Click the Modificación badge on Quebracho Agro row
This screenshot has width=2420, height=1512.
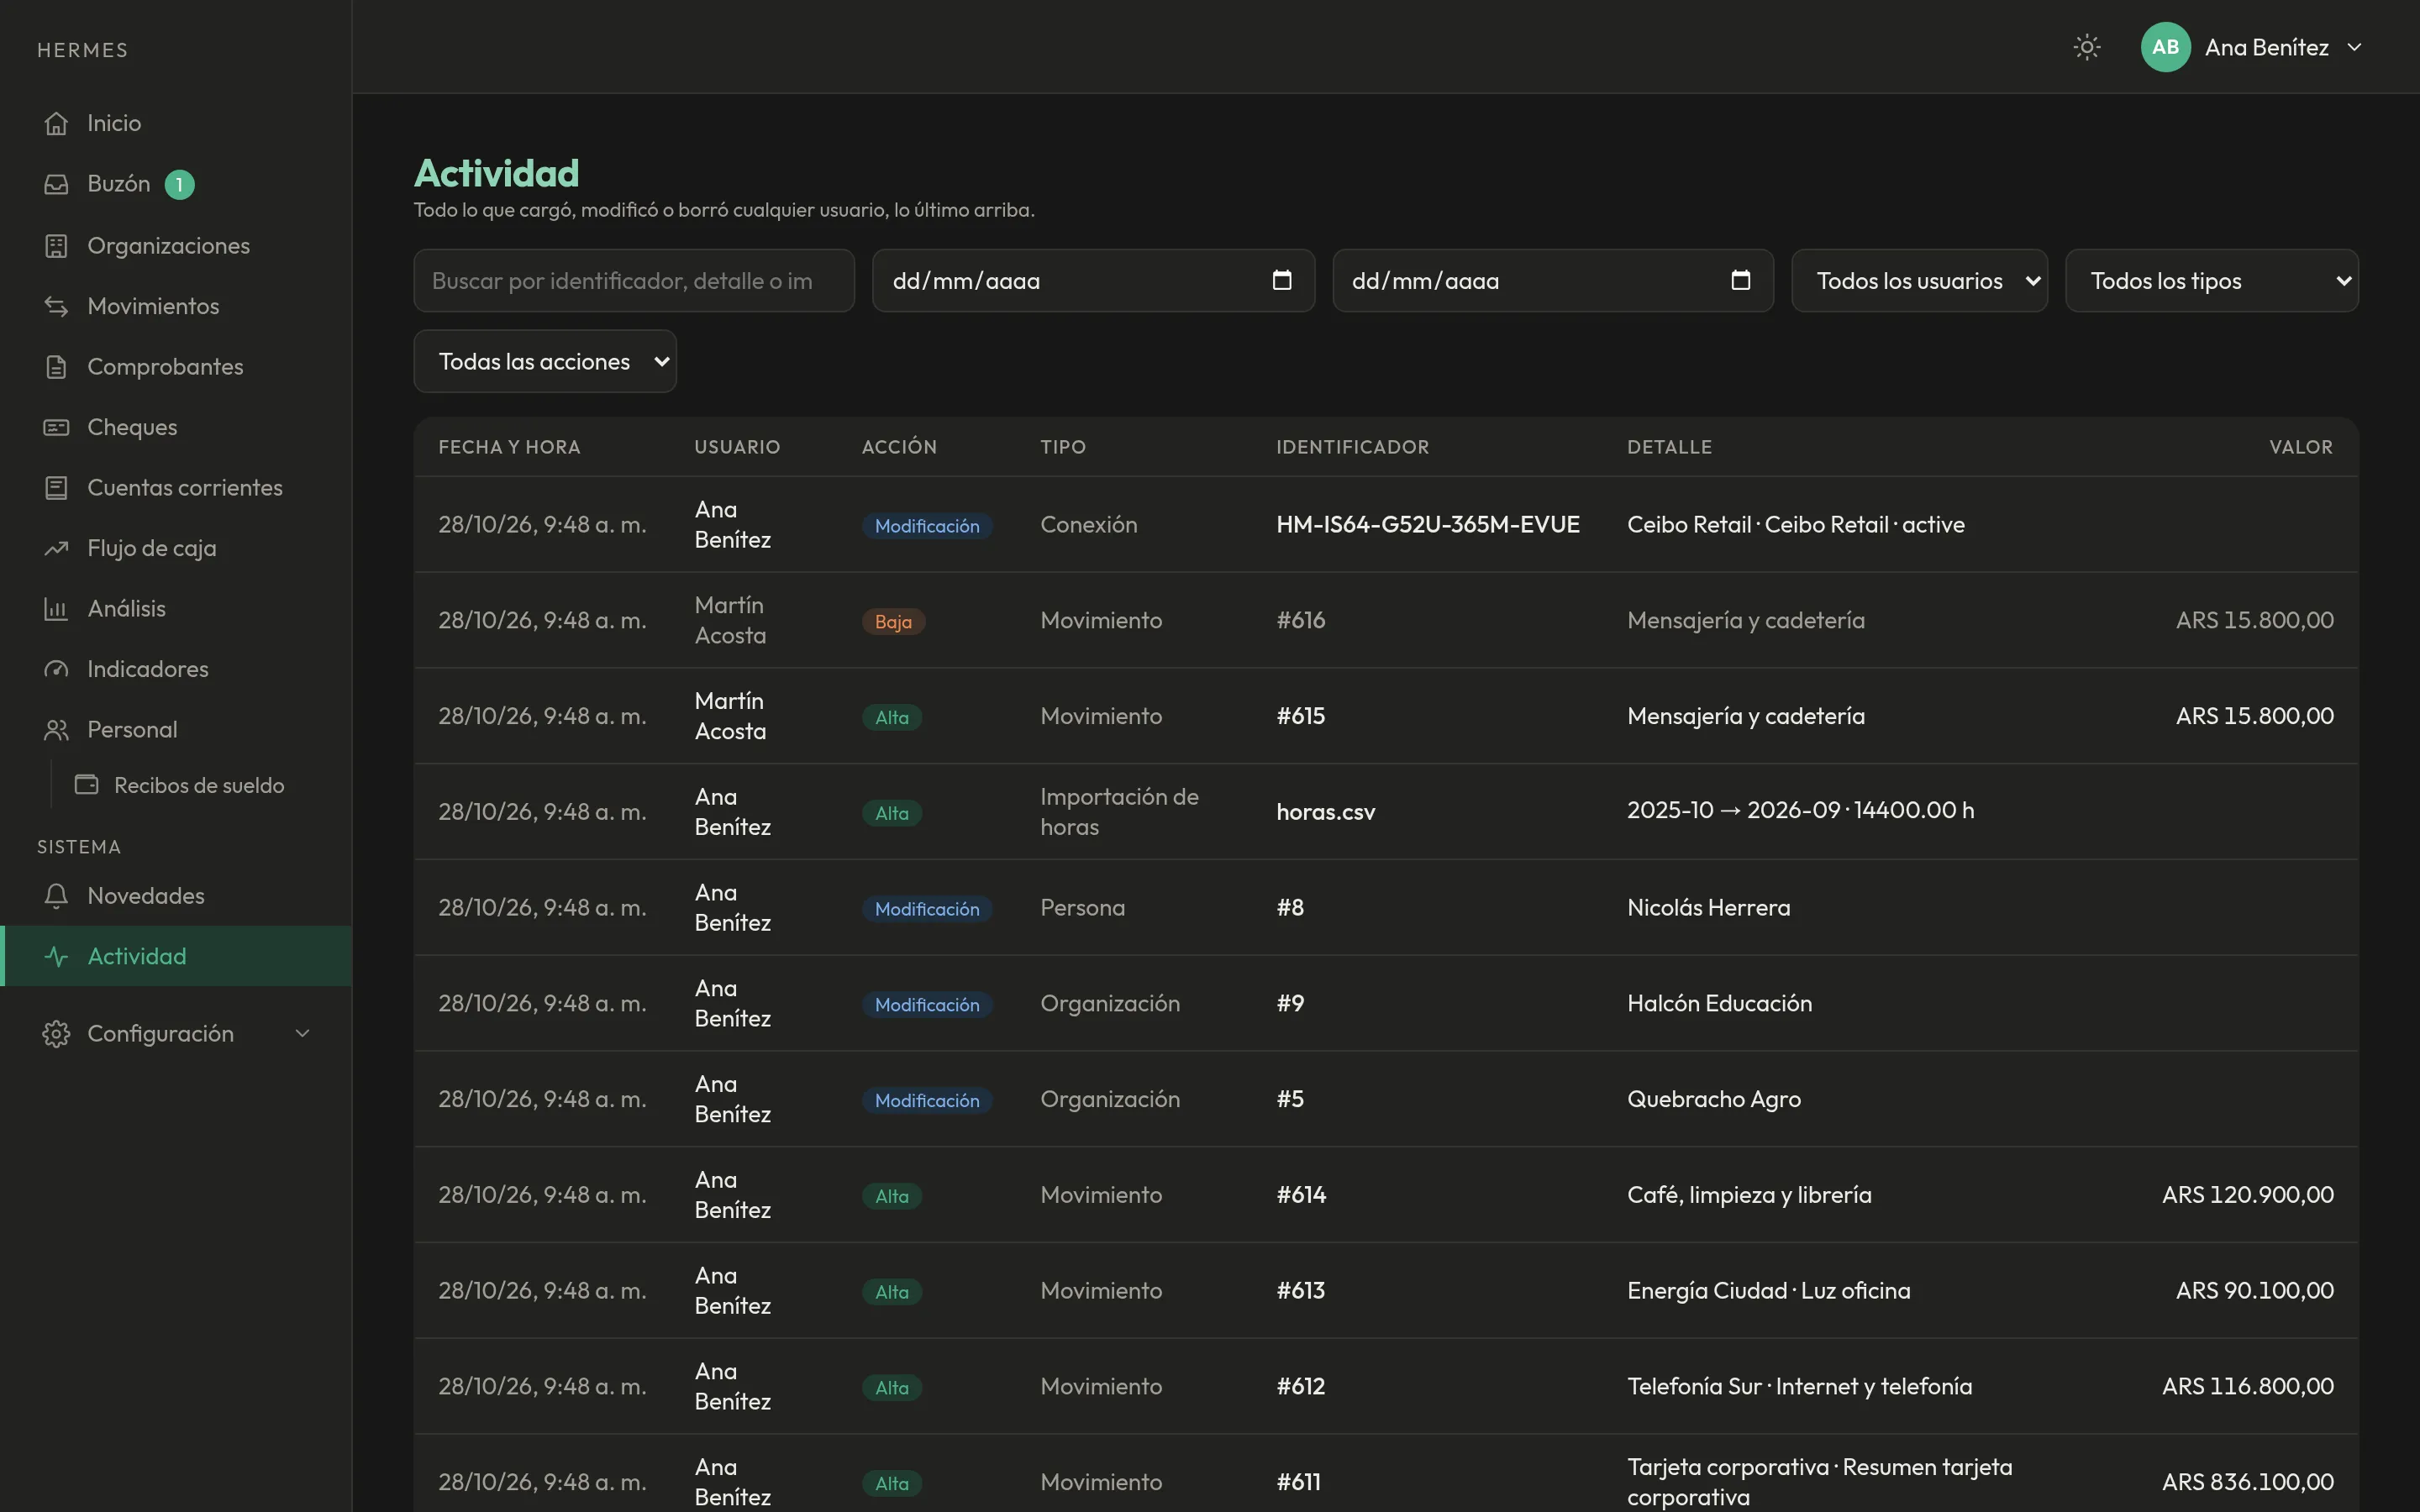pyautogui.click(x=927, y=1100)
